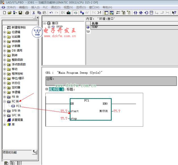The width and height of the screenshot is (178, 165).
Task: Expand the SFB 块 folder
Action: coord(5,111)
